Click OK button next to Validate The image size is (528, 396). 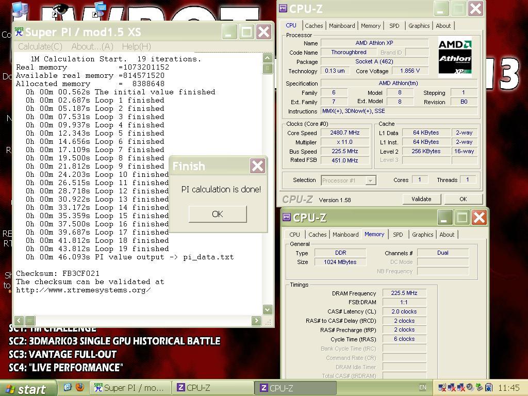[x=464, y=199]
